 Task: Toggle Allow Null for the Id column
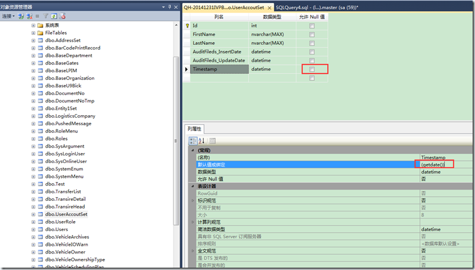(312, 26)
